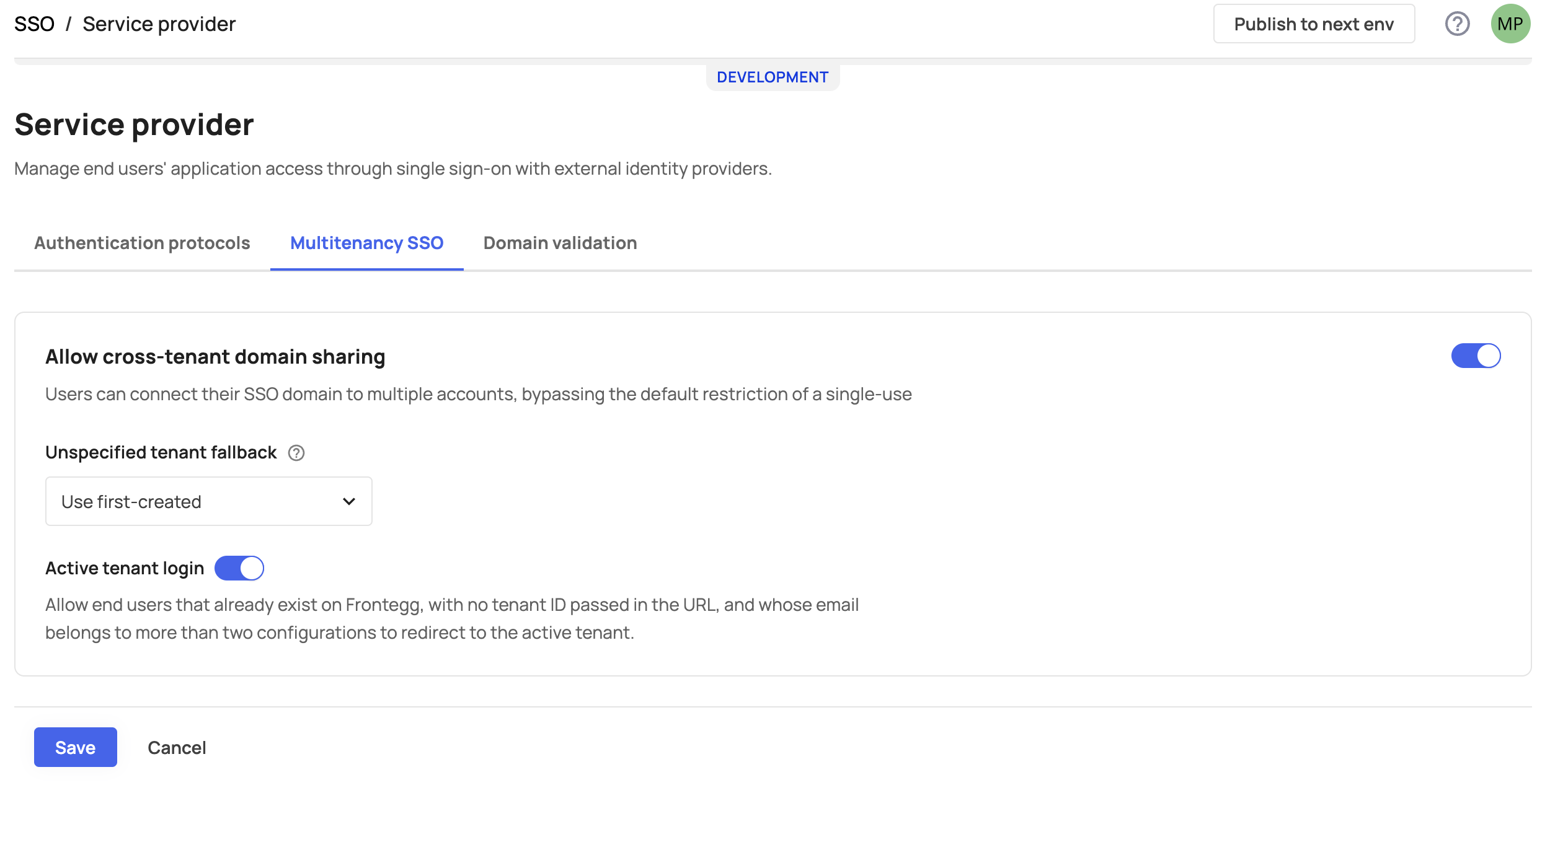Image resolution: width=1550 pixels, height=863 pixels.
Task: Click the 'Active tenant login' label
Action: click(125, 568)
